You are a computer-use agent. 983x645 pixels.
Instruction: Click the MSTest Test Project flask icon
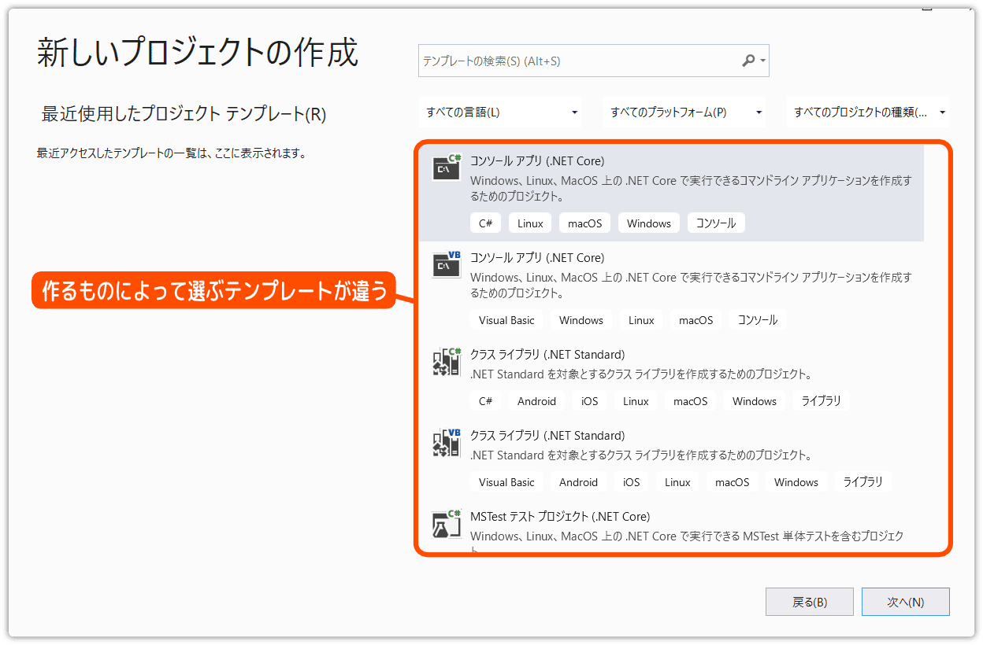click(447, 523)
